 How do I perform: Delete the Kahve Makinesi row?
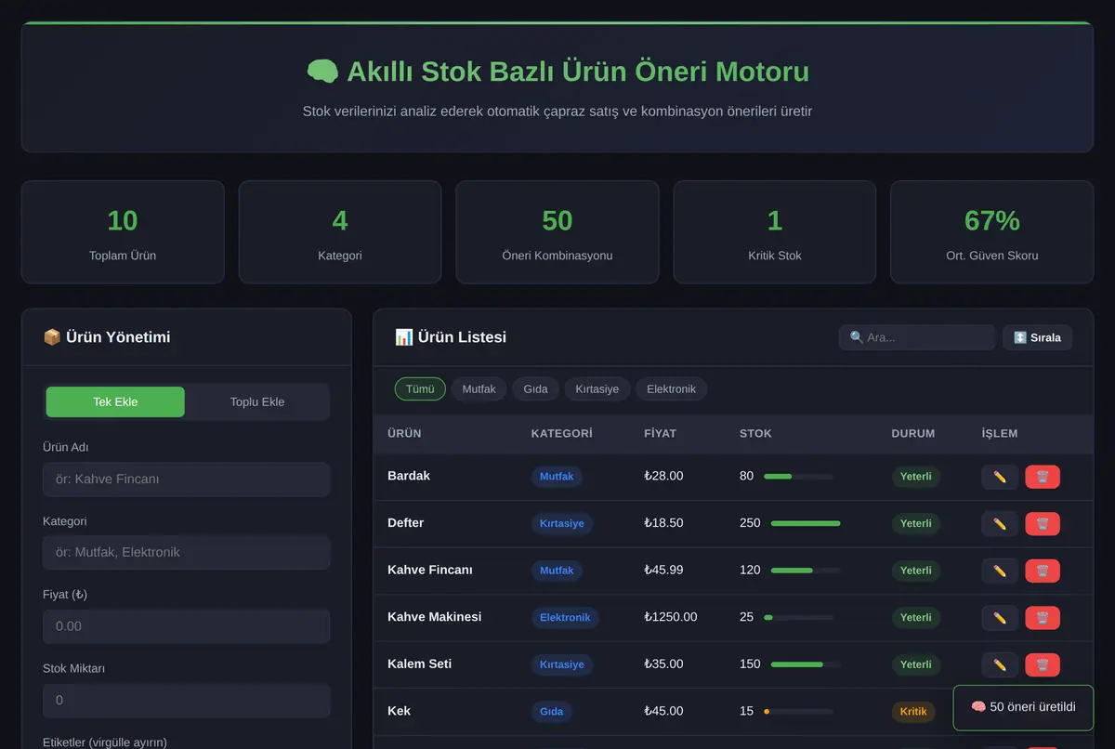tap(1043, 618)
